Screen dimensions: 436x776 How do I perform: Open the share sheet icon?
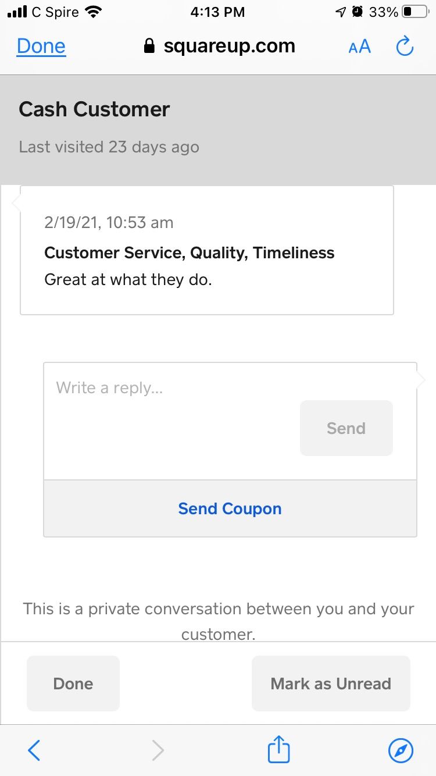[278, 749]
